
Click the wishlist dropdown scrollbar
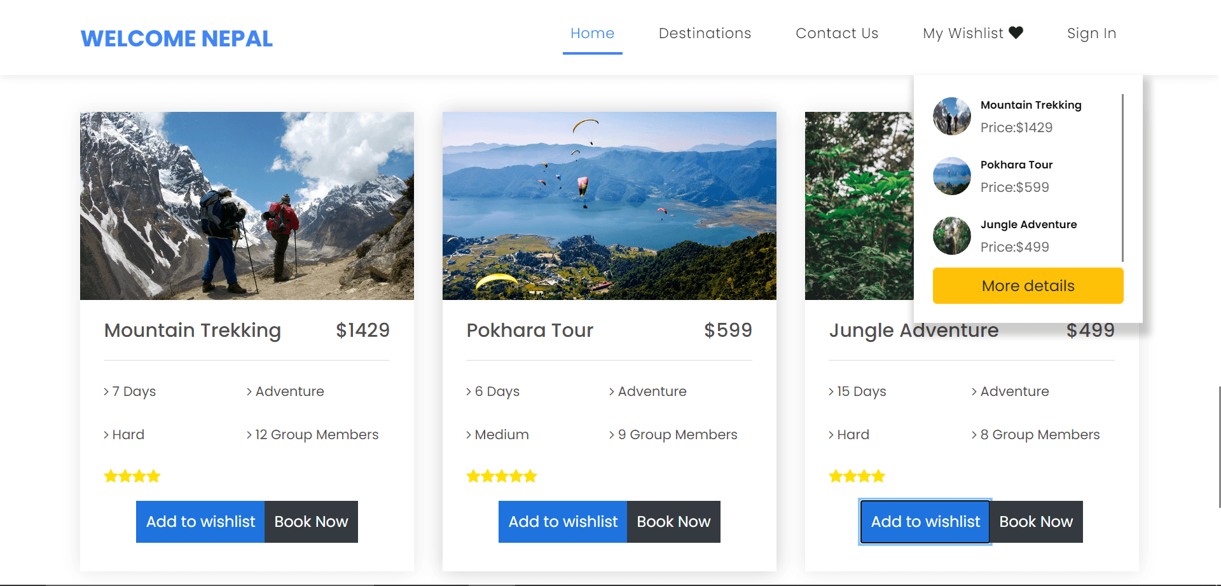coord(1122,178)
